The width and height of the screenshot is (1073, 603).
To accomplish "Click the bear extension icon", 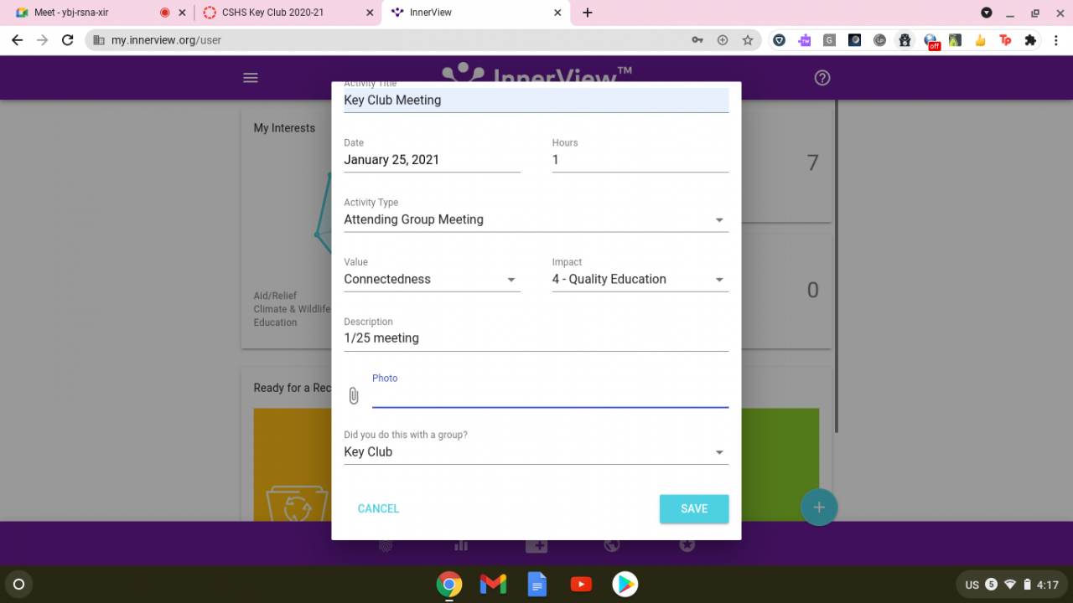I will click(x=905, y=40).
